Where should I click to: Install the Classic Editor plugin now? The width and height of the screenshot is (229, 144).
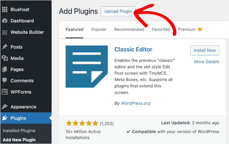coord(205,50)
